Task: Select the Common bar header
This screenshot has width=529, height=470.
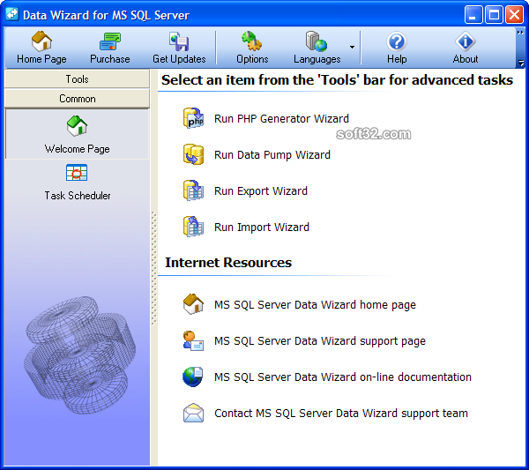Action: (77, 99)
